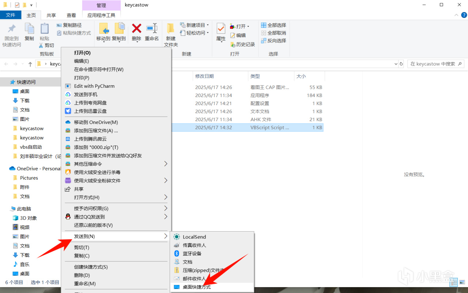Choose 移动到 OneDrive(M)

click(x=116, y=123)
